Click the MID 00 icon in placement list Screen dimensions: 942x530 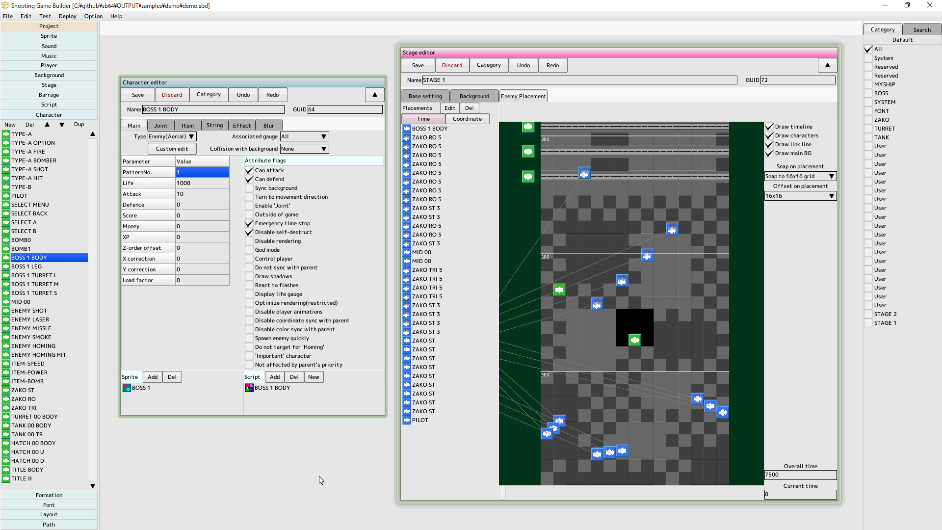click(x=407, y=252)
